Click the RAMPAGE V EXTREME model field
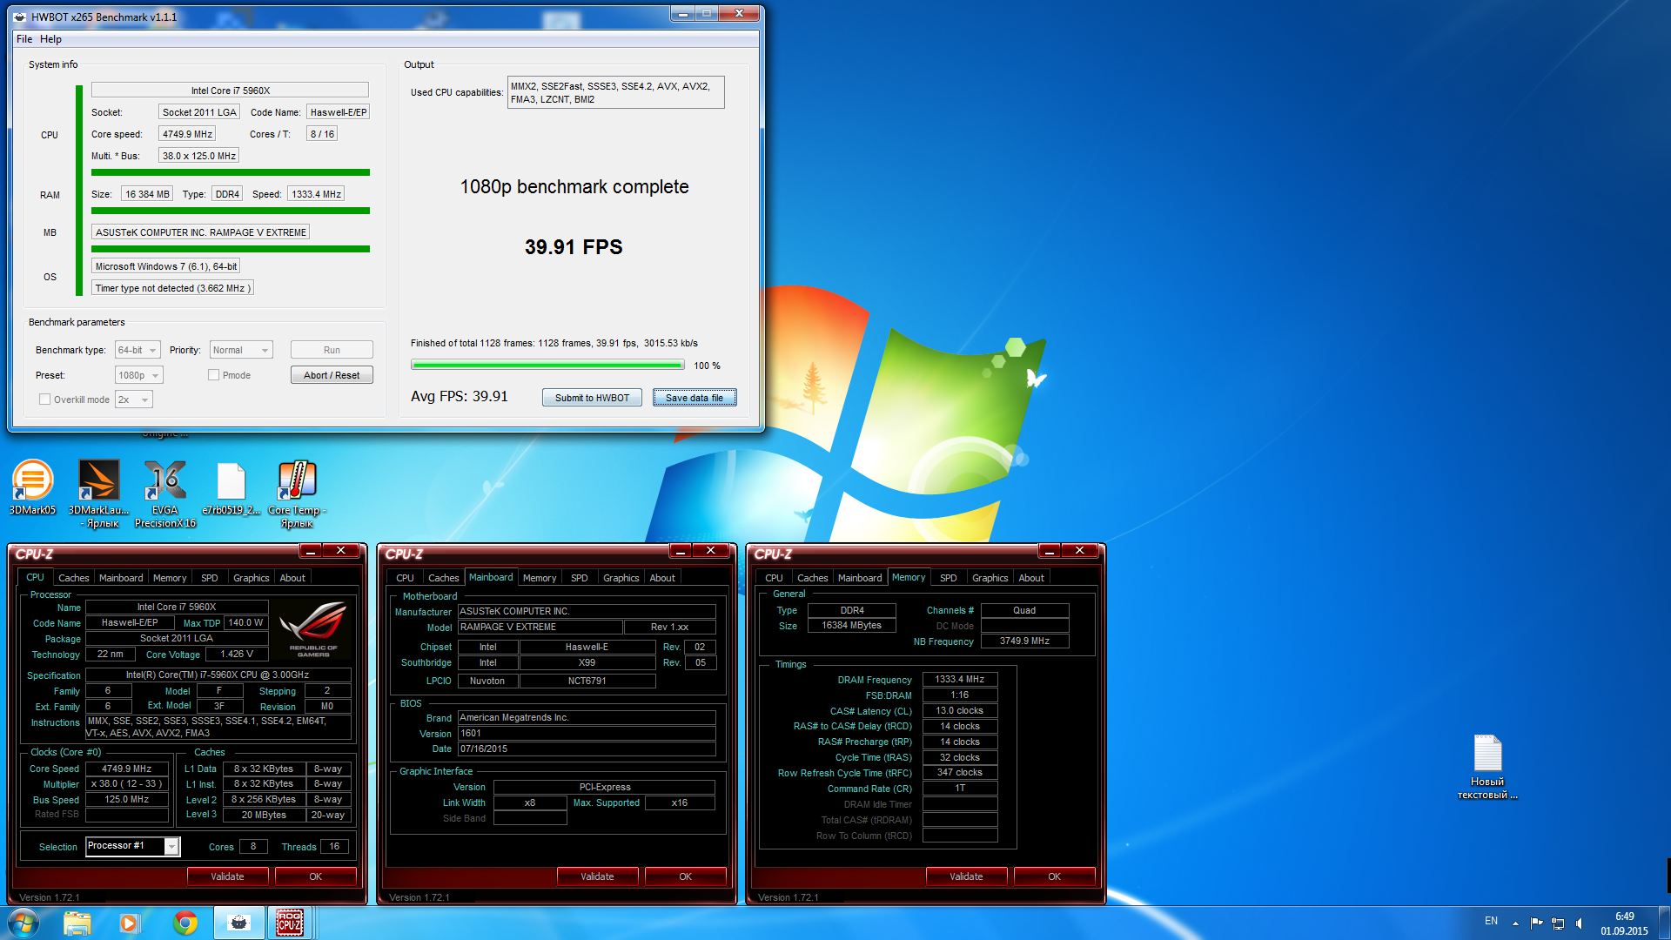Viewport: 1671px width, 940px height. click(x=540, y=628)
